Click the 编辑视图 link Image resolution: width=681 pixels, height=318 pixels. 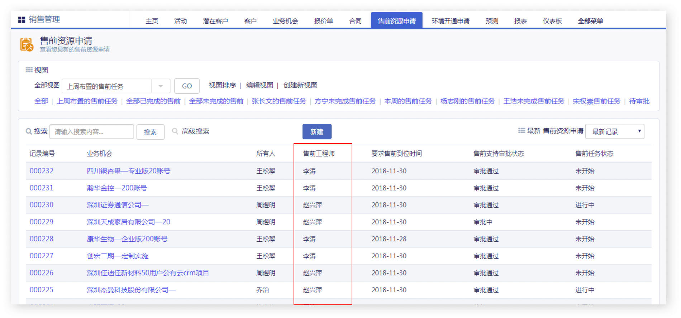click(x=259, y=85)
